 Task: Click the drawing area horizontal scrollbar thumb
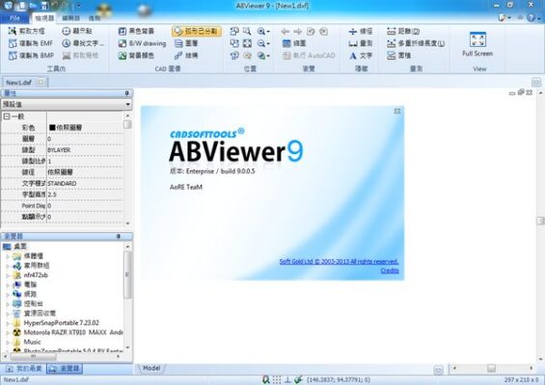(x=492, y=368)
